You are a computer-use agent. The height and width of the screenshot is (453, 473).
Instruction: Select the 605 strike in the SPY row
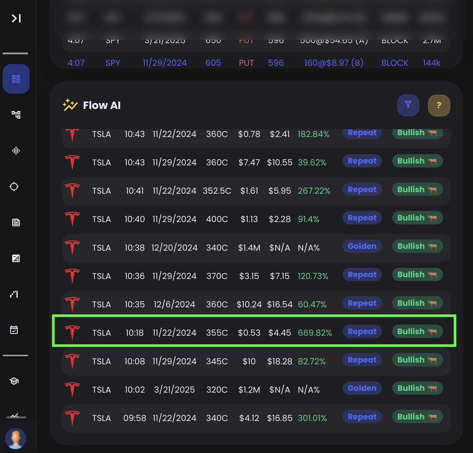(x=213, y=63)
